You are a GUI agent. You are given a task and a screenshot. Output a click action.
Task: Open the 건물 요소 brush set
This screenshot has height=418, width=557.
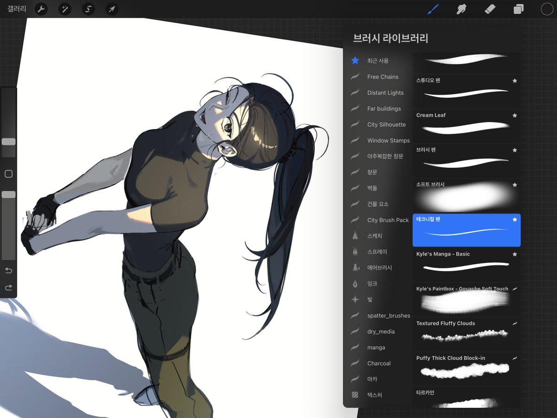click(x=378, y=204)
